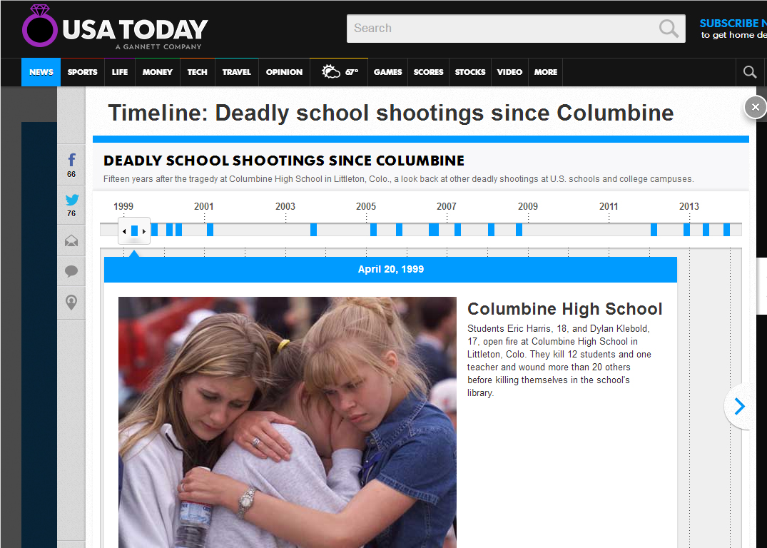The image size is (767, 548).
Task: Click the sidebar icon below the comment bubble
Action: click(71, 303)
